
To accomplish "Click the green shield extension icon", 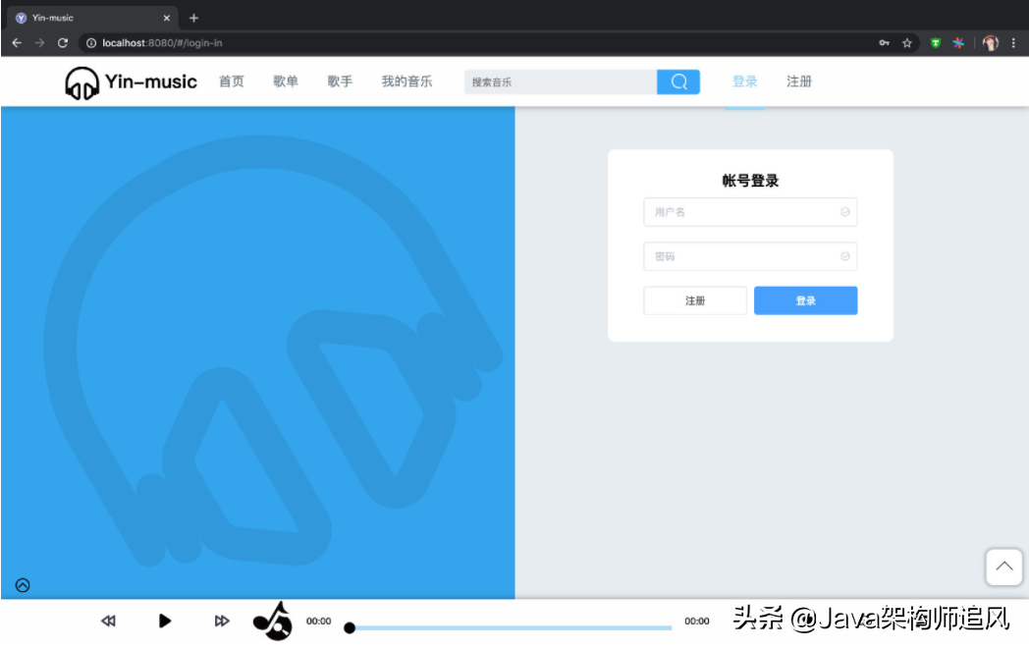I will [935, 42].
